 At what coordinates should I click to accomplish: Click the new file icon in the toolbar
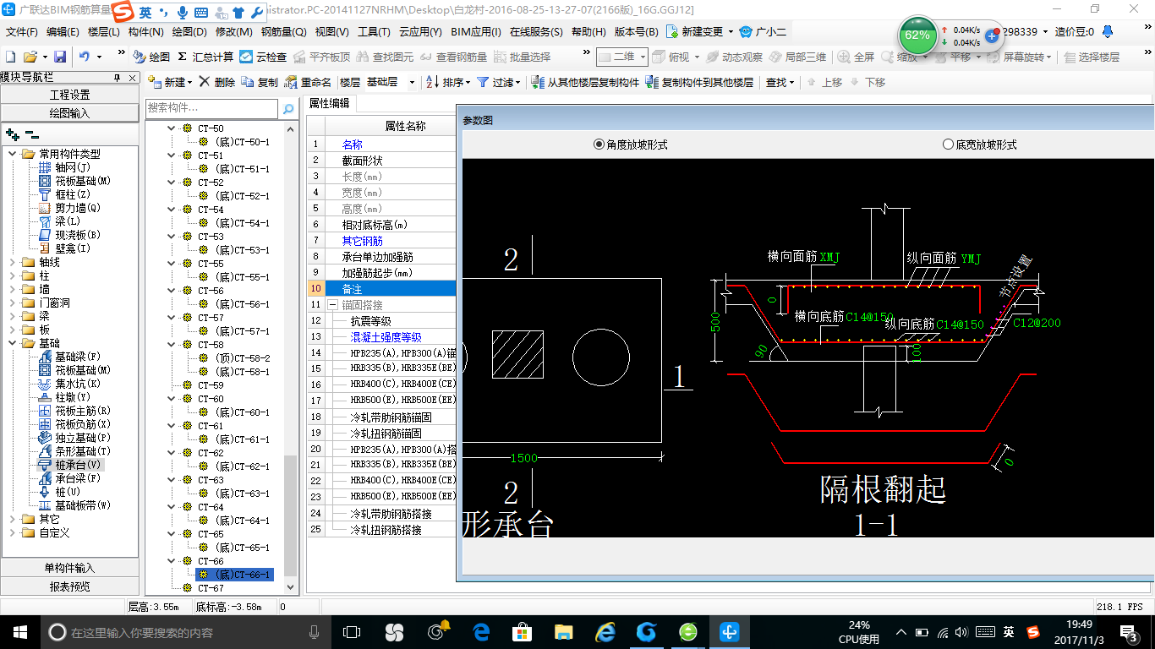[10, 57]
